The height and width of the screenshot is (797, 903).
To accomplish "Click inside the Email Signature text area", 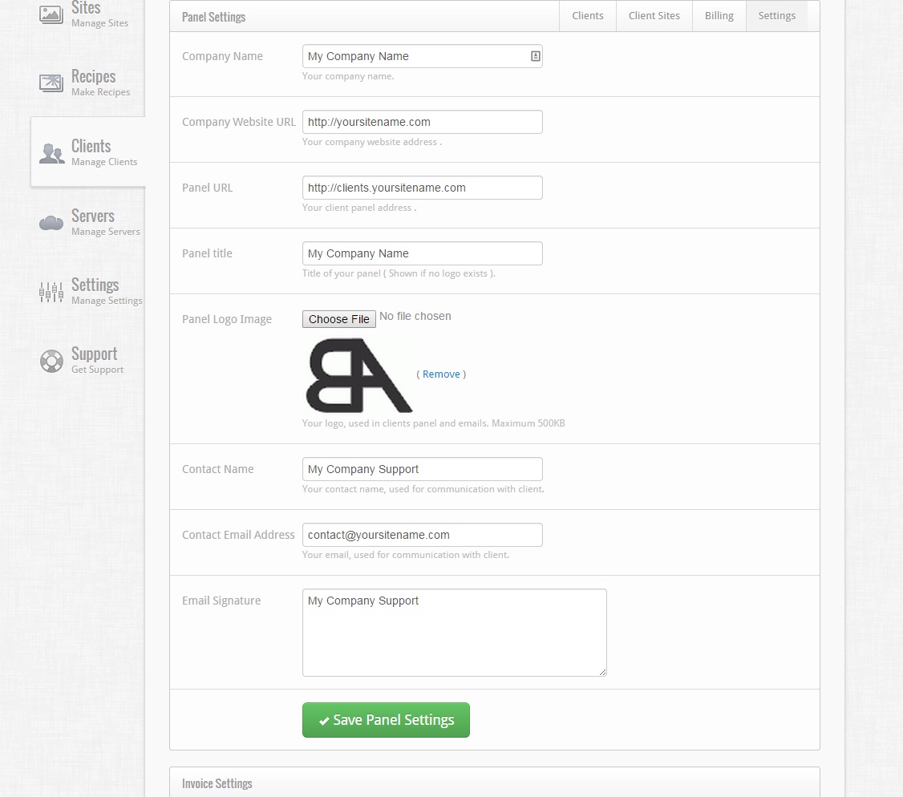I will click(454, 632).
